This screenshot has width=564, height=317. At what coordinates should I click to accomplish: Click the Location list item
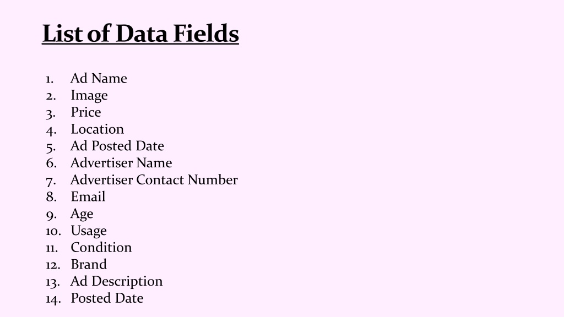[97, 129]
